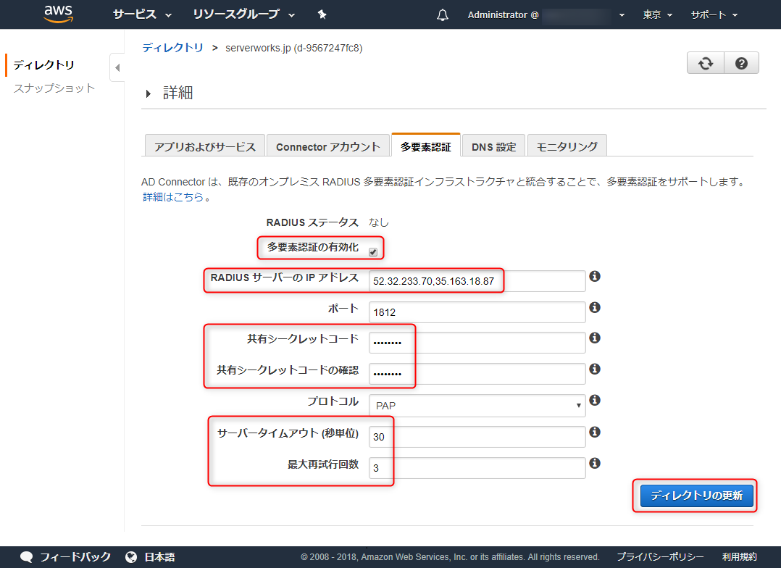Open the プロトコル PAP dropdown
This screenshot has width=781, height=568.
pyautogui.click(x=477, y=406)
